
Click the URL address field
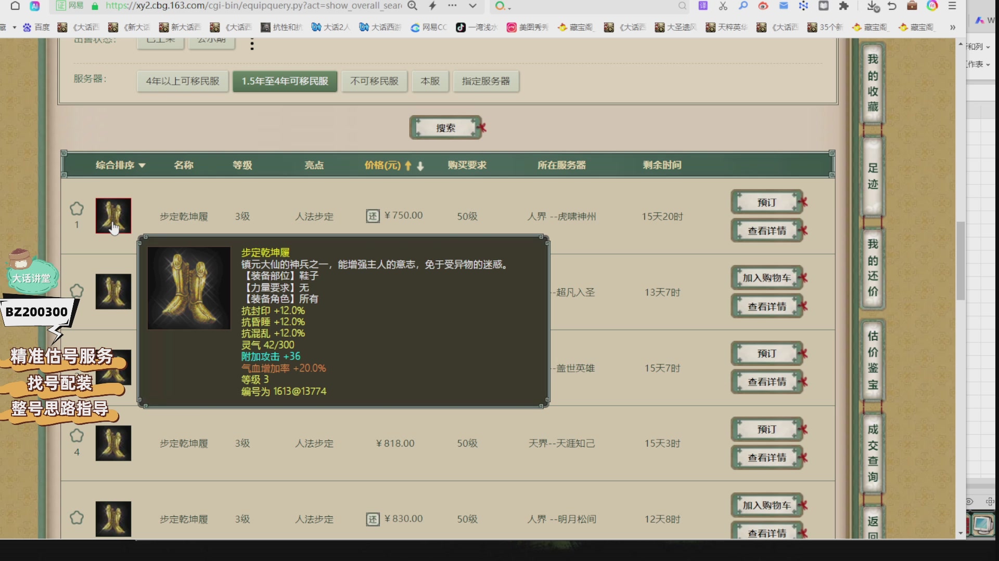click(x=253, y=6)
